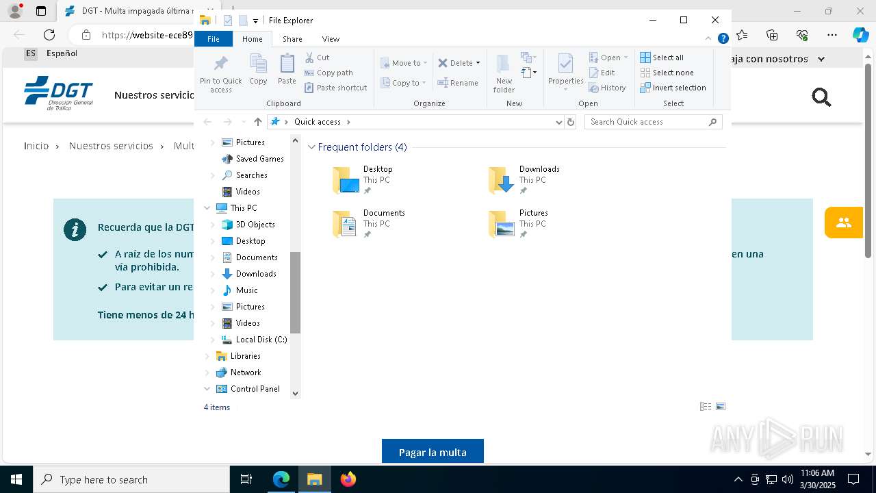This screenshot has height=493, width=876.
Task: Expand the Network tree node
Action: pos(207,372)
